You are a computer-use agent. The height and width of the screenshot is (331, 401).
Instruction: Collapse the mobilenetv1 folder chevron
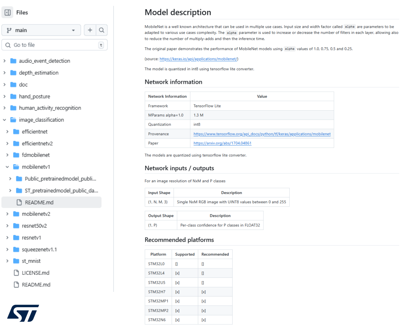coord(7,167)
